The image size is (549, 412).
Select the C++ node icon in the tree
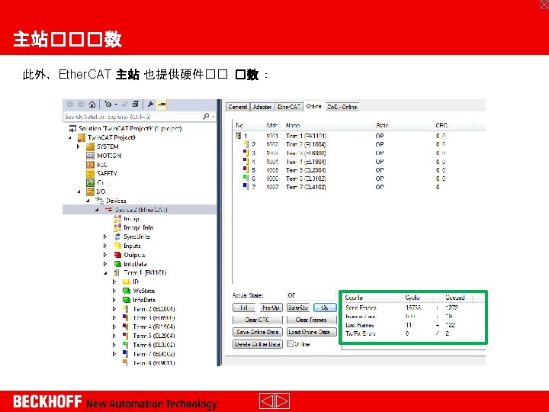[90, 182]
